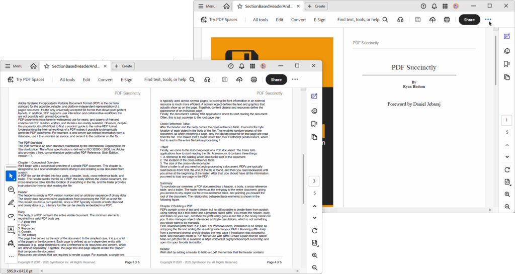Viewport: 515px width, 274px height.
Task: Go to Home in front window
Action: coord(34,66)
